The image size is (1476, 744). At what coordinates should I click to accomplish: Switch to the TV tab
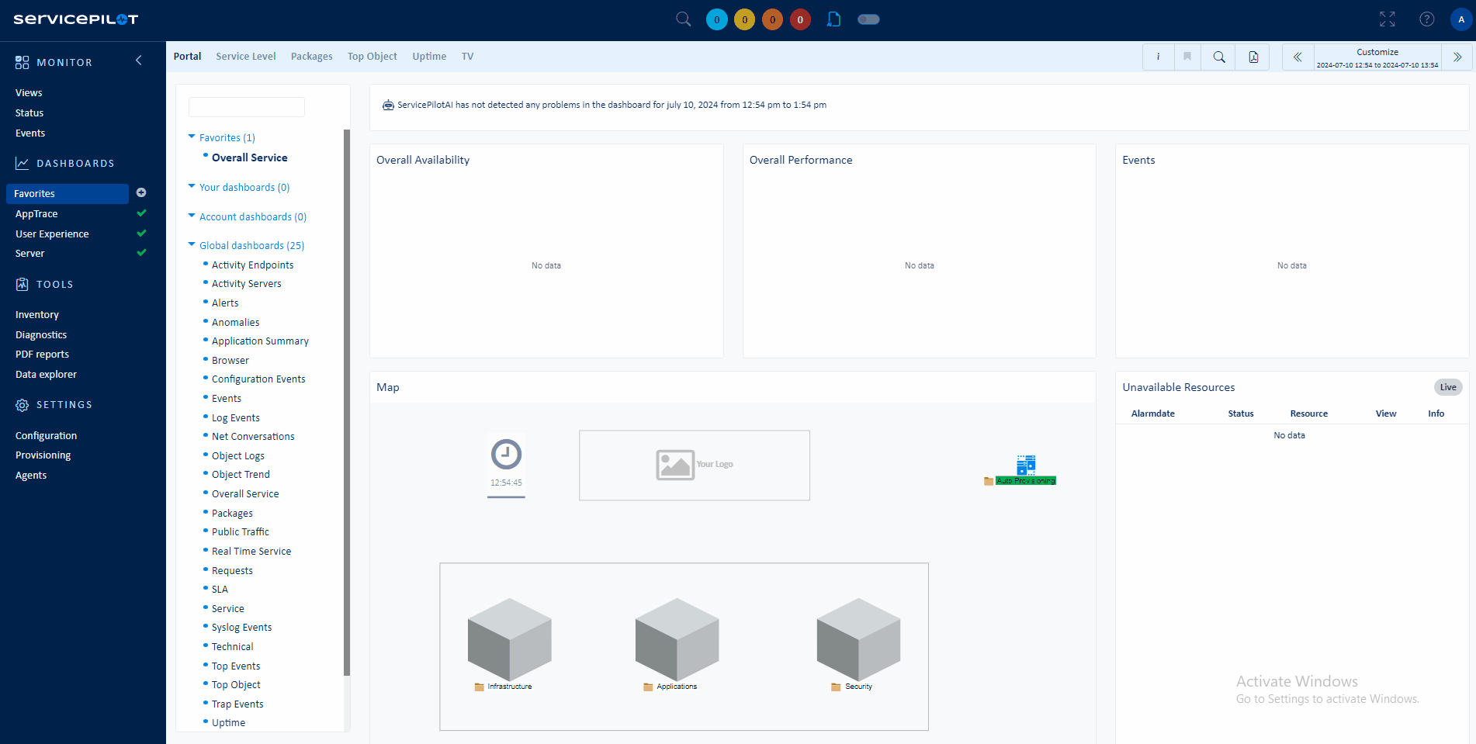click(467, 56)
